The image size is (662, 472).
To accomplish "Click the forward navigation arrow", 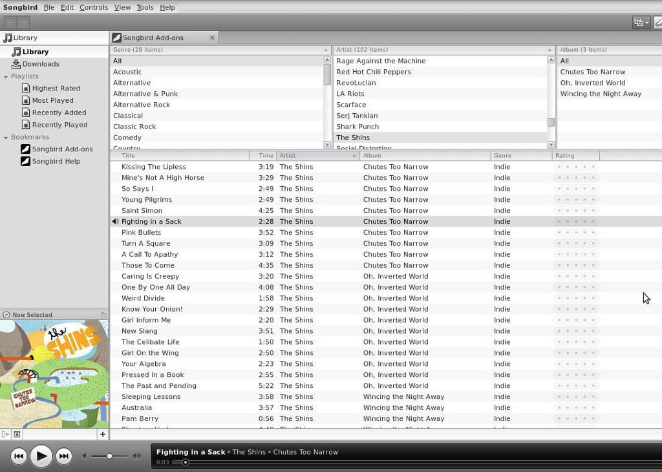I will pyautogui.click(x=23, y=23).
